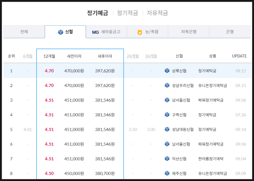
Task: Click the 신협 logo beside 구즉신협
Action: tap(167, 115)
